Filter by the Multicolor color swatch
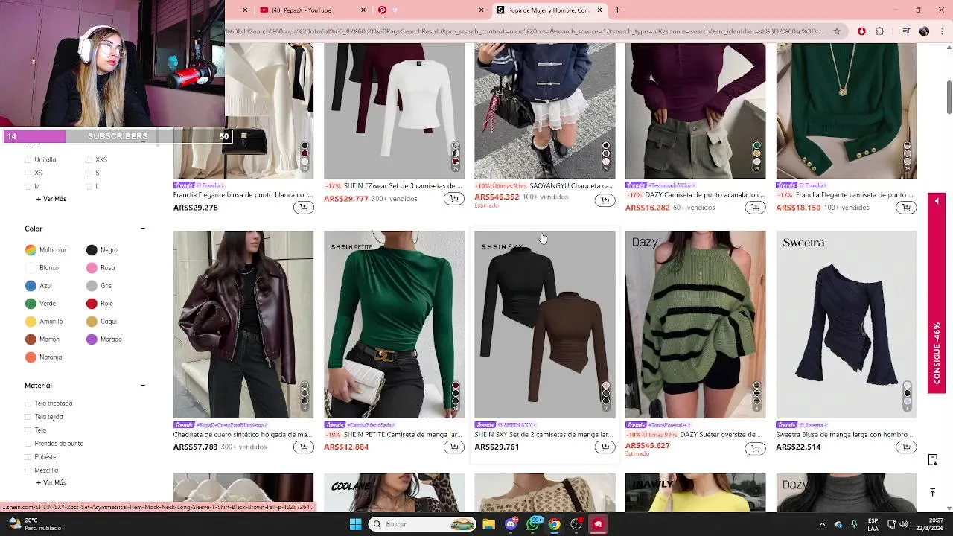The height and width of the screenshot is (536, 953). (x=31, y=250)
